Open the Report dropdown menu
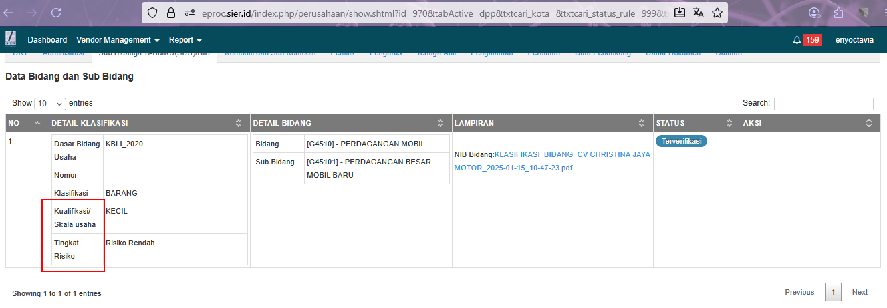The height and width of the screenshot is (308, 887). point(185,40)
